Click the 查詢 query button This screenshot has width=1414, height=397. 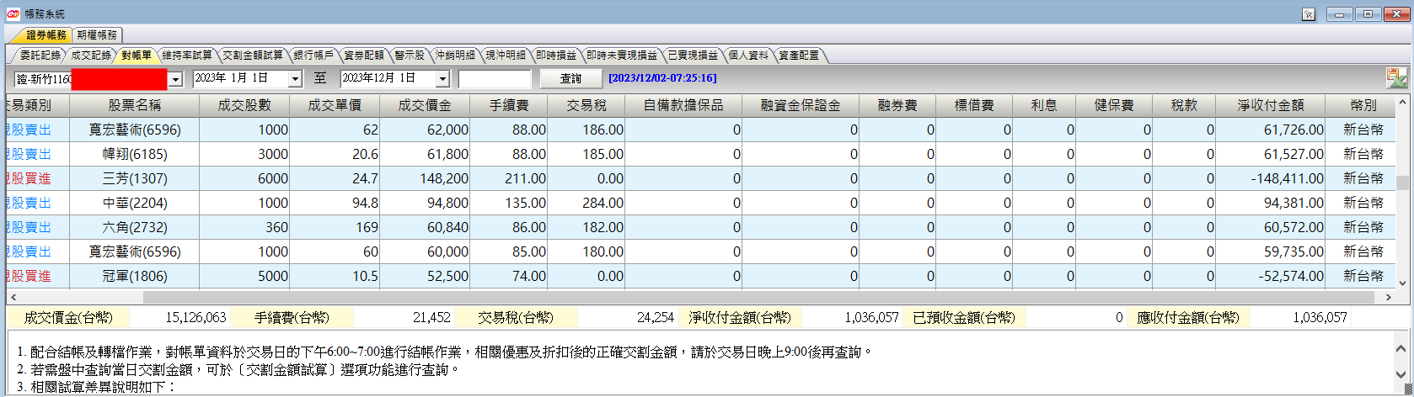click(570, 78)
